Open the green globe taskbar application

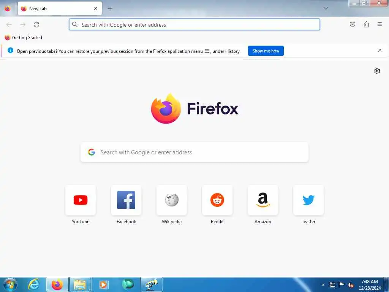tap(128, 284)
